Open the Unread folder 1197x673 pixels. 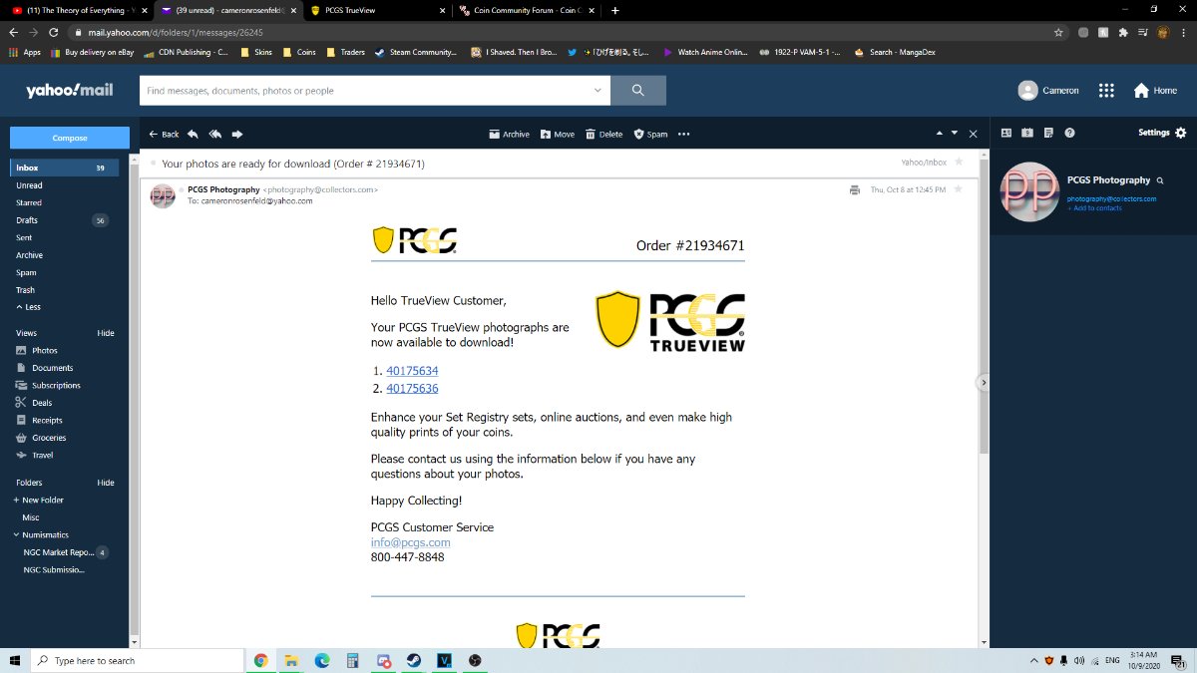29,185
